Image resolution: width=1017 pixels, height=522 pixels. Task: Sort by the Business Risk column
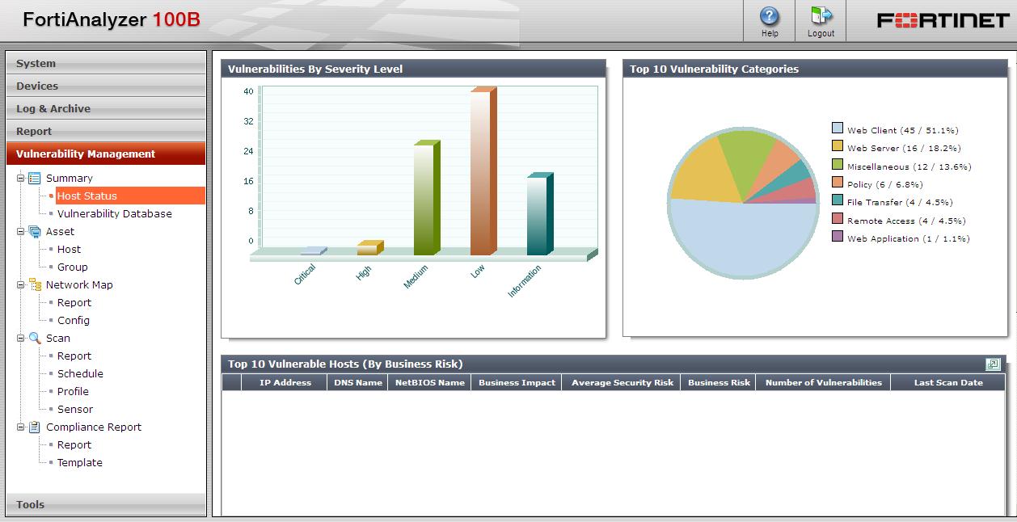(x=718, y=382)
